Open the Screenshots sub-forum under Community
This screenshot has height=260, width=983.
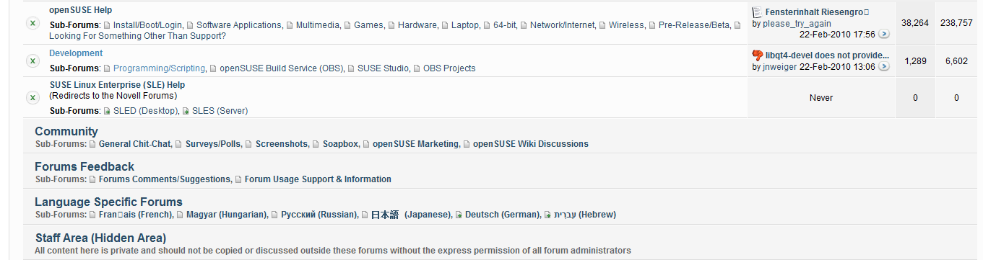click(282, 144)
